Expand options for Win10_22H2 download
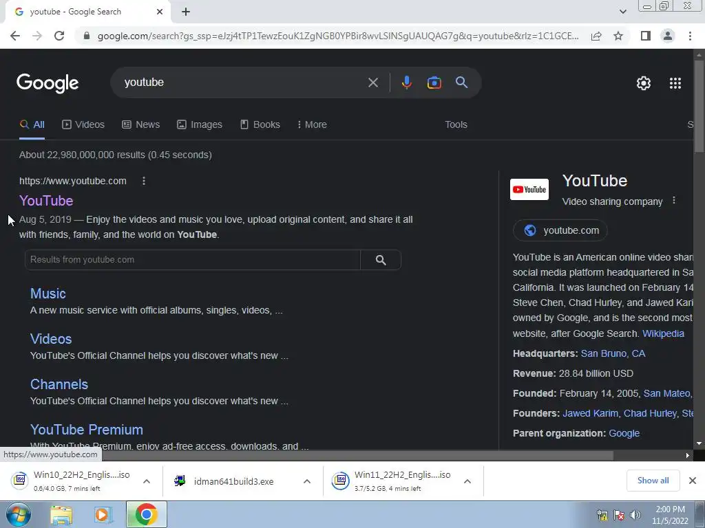The image size is (705, 528). (x=147, y=481)
